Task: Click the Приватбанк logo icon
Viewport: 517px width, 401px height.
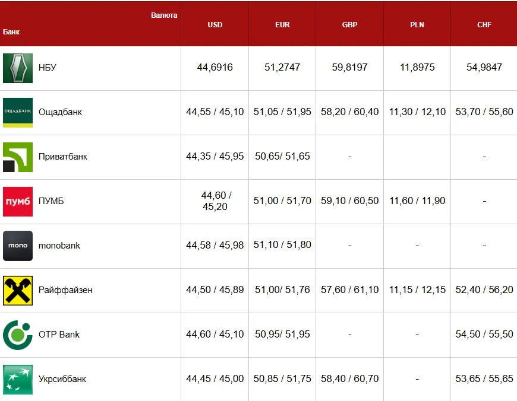Action: 18,157
